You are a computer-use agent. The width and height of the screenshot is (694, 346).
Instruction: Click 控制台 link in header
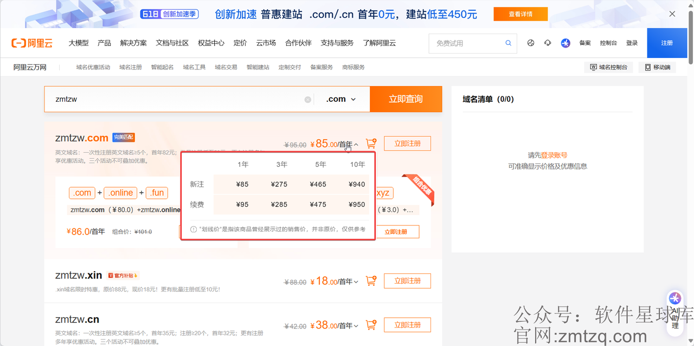click(x=608, y=43)
